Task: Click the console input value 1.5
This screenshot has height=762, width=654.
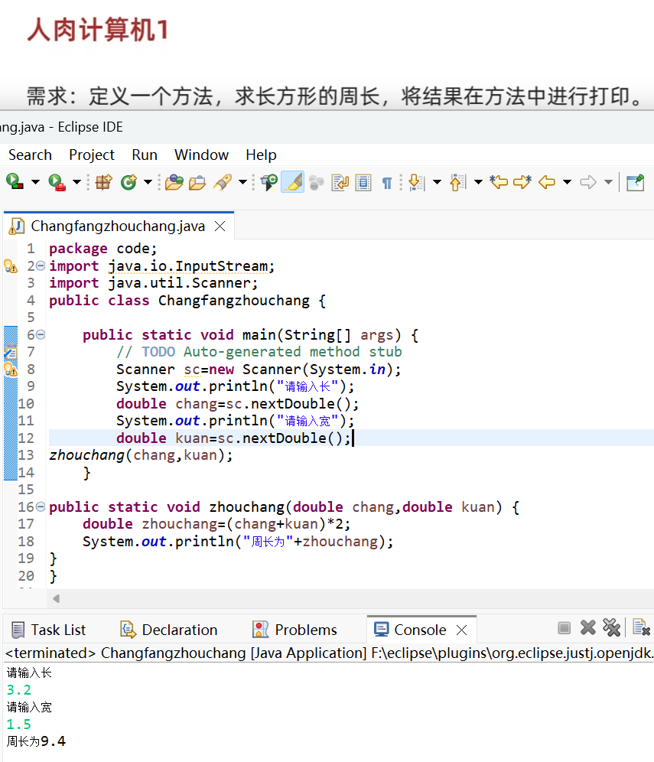Action: pos(19,725)
